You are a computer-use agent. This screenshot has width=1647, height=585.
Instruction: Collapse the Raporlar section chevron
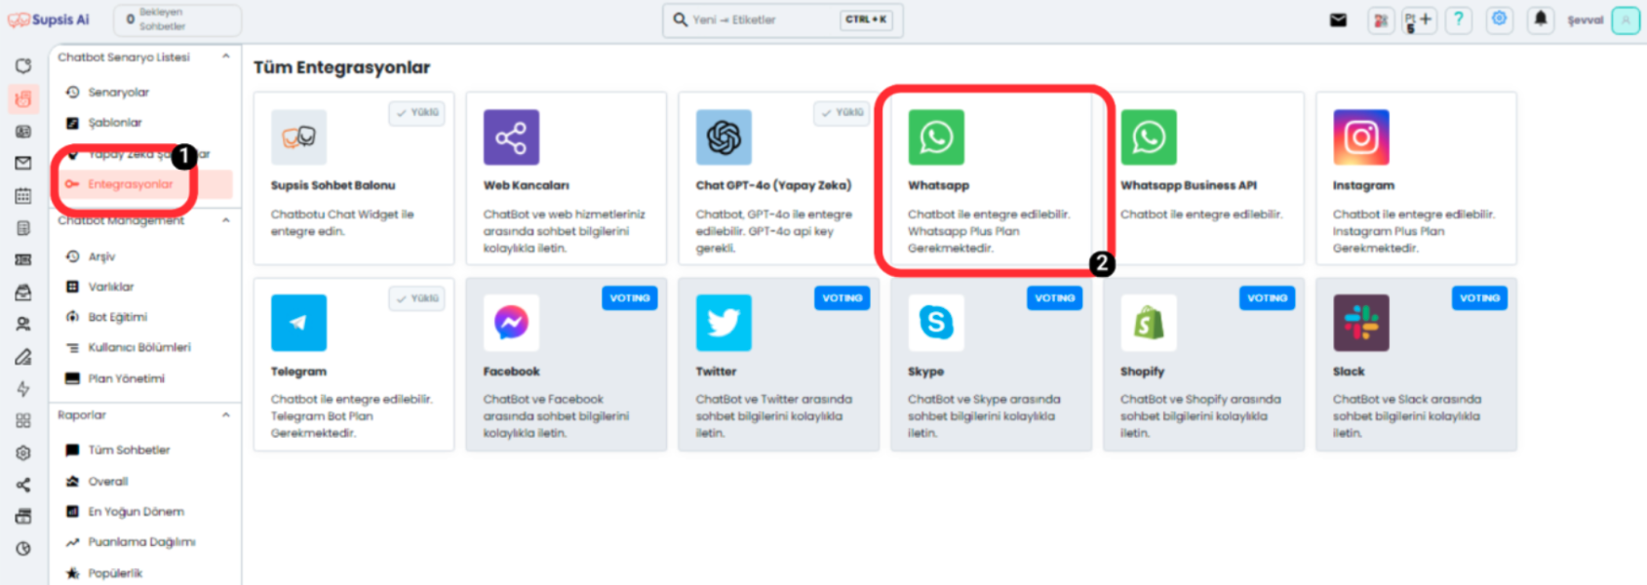226,415
